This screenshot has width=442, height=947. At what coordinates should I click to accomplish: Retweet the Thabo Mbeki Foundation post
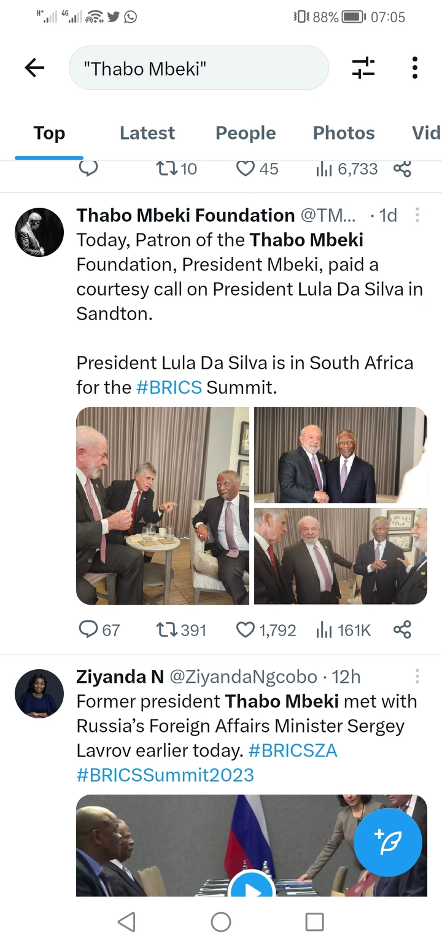(165, 629)
